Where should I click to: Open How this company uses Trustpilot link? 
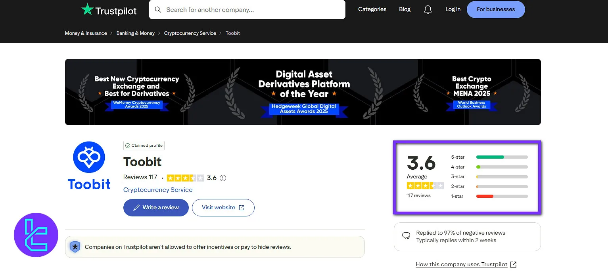tap(462, 264)
